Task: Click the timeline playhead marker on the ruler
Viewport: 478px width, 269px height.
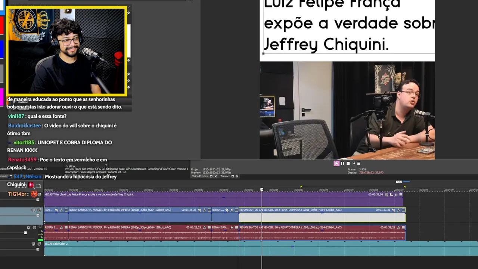Action: click(x=261, y=190)
